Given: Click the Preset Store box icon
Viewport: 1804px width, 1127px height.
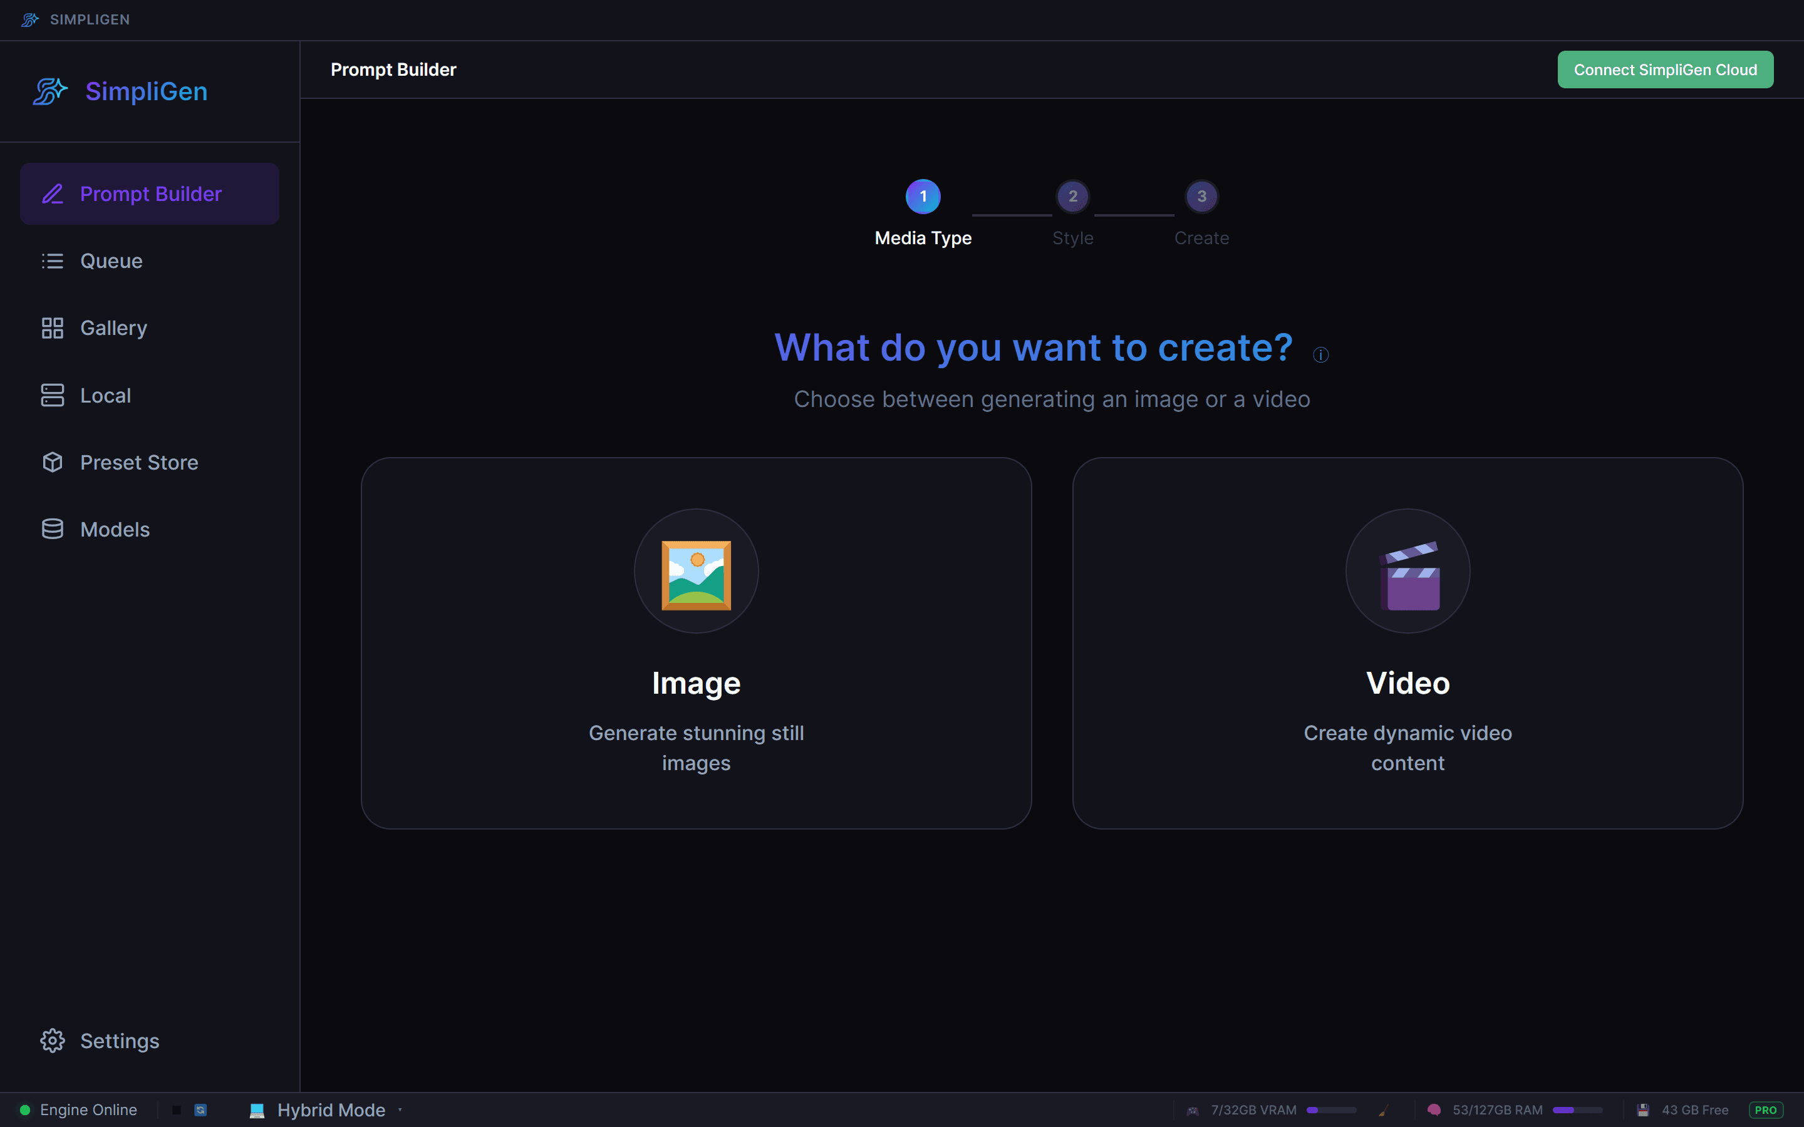Looking at the screenshot, I should tap(52, 462).
